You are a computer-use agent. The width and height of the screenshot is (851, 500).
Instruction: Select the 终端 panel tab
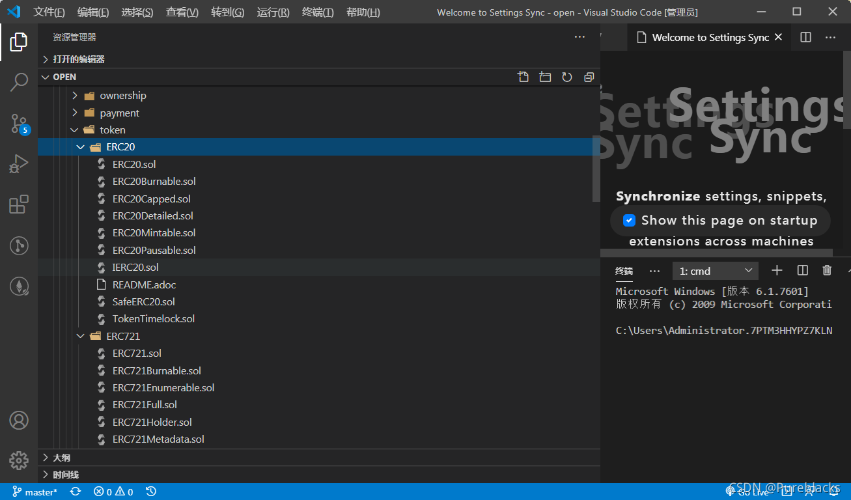click(624, 271)
